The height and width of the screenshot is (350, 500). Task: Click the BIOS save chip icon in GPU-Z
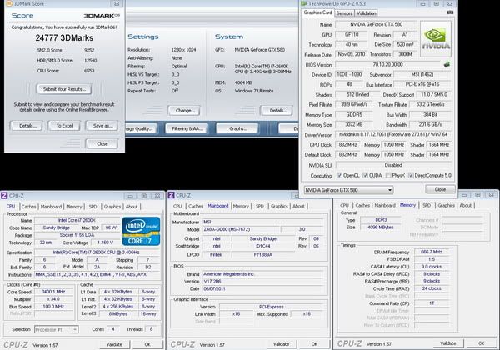(x=447, y=64)
